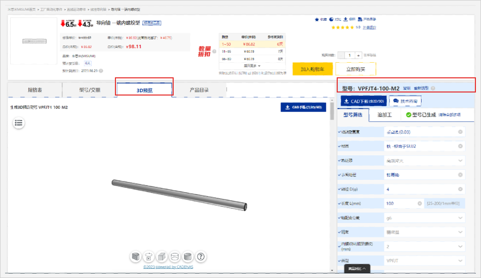
Task: Click the 长度 L(mm) input field
Action: 400,203
